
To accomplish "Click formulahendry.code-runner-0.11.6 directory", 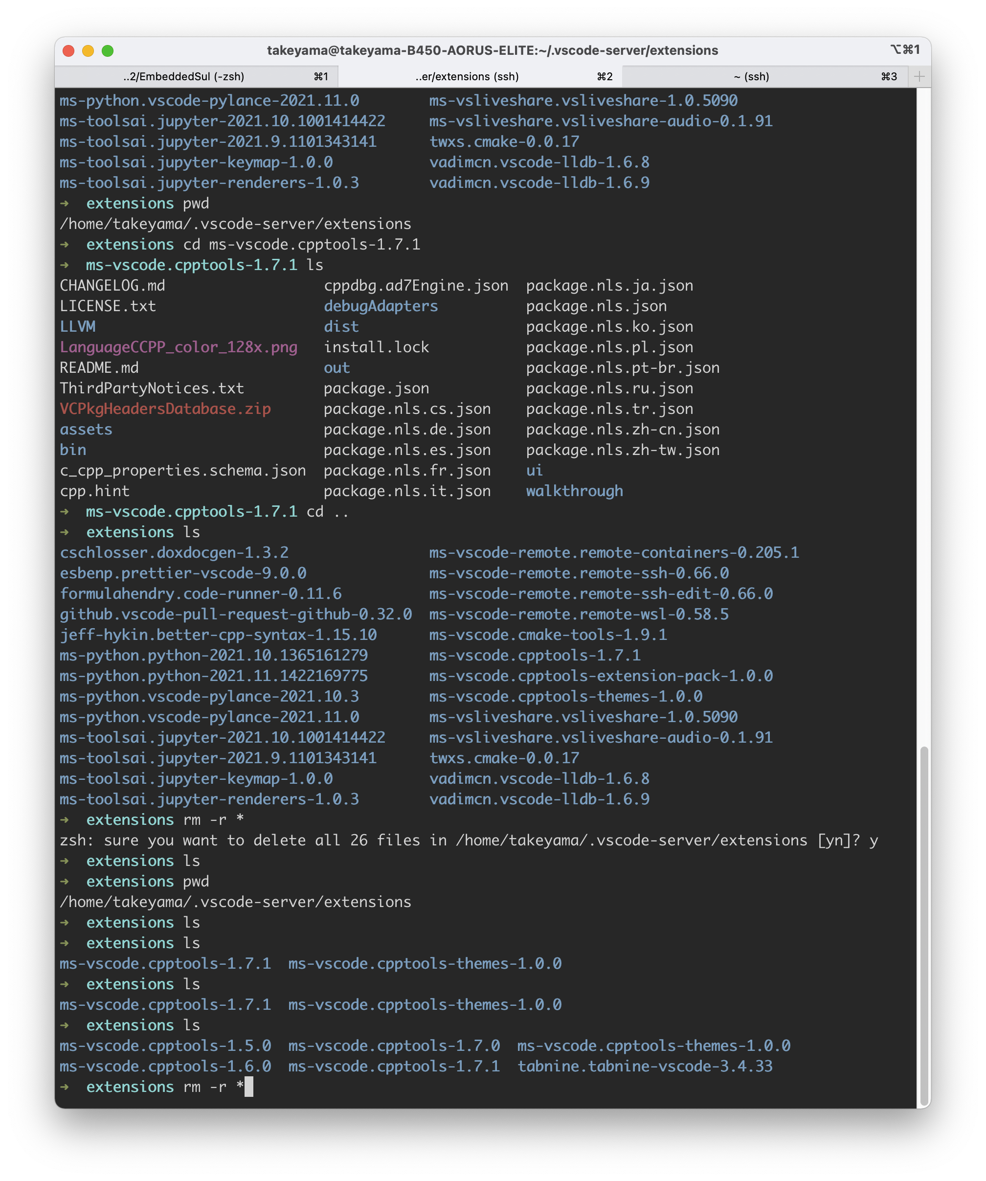I will coord(201,594).
